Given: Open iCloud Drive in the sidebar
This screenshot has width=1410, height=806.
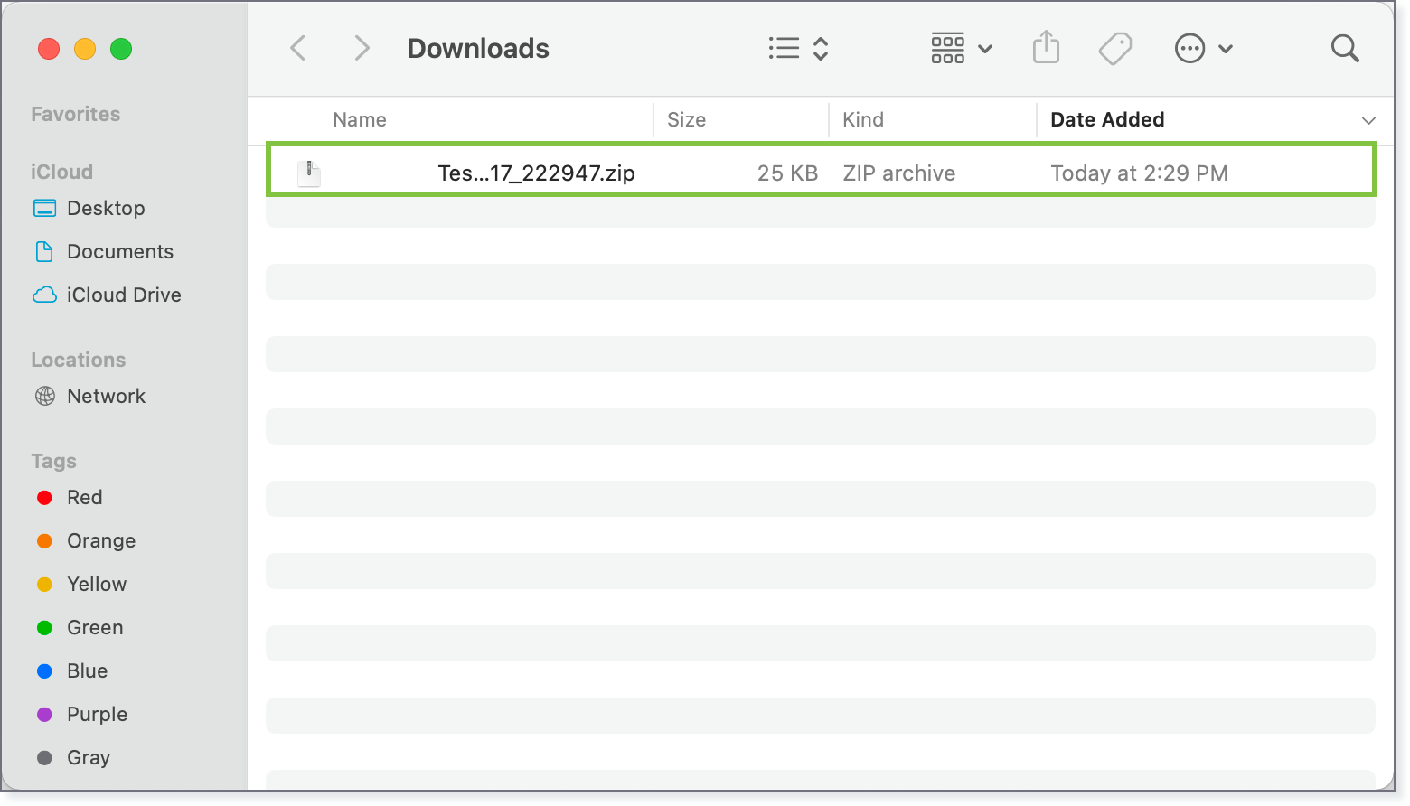Looking at the screenshot, I should [x=124, y=295].
